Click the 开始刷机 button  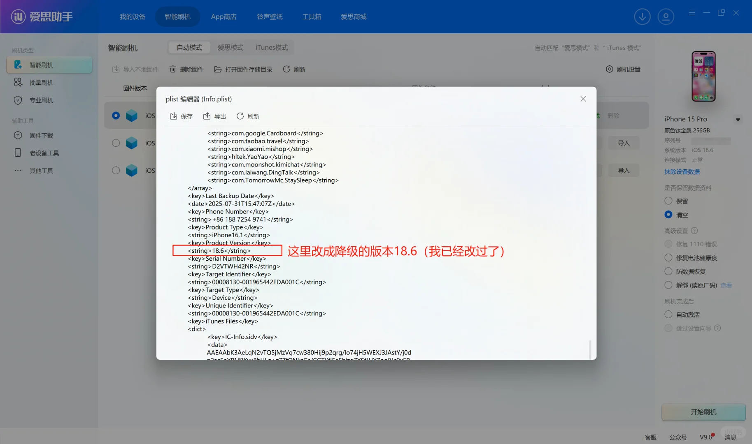pos(703,412)
